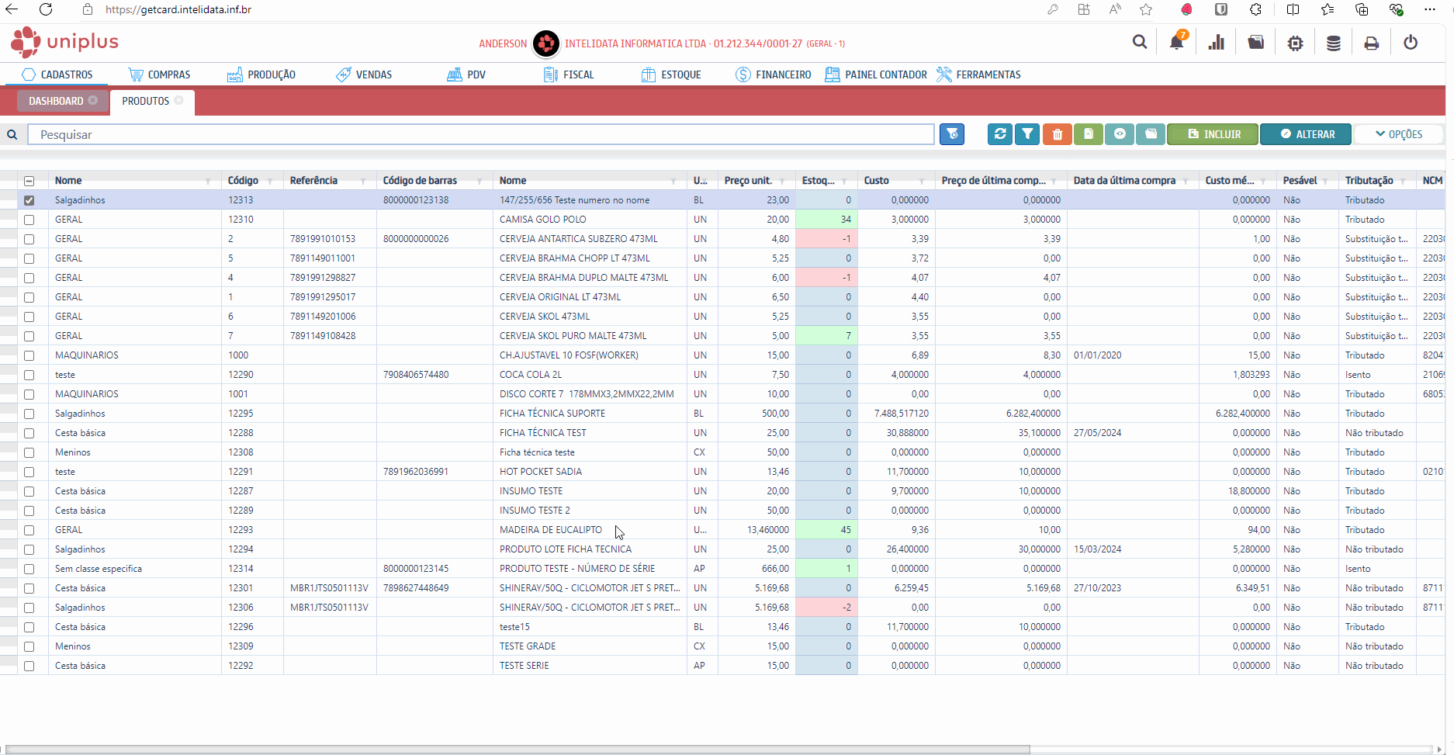Close the PRODUTOS tab with its x
Screen dimensions: 1454x755
178,100
